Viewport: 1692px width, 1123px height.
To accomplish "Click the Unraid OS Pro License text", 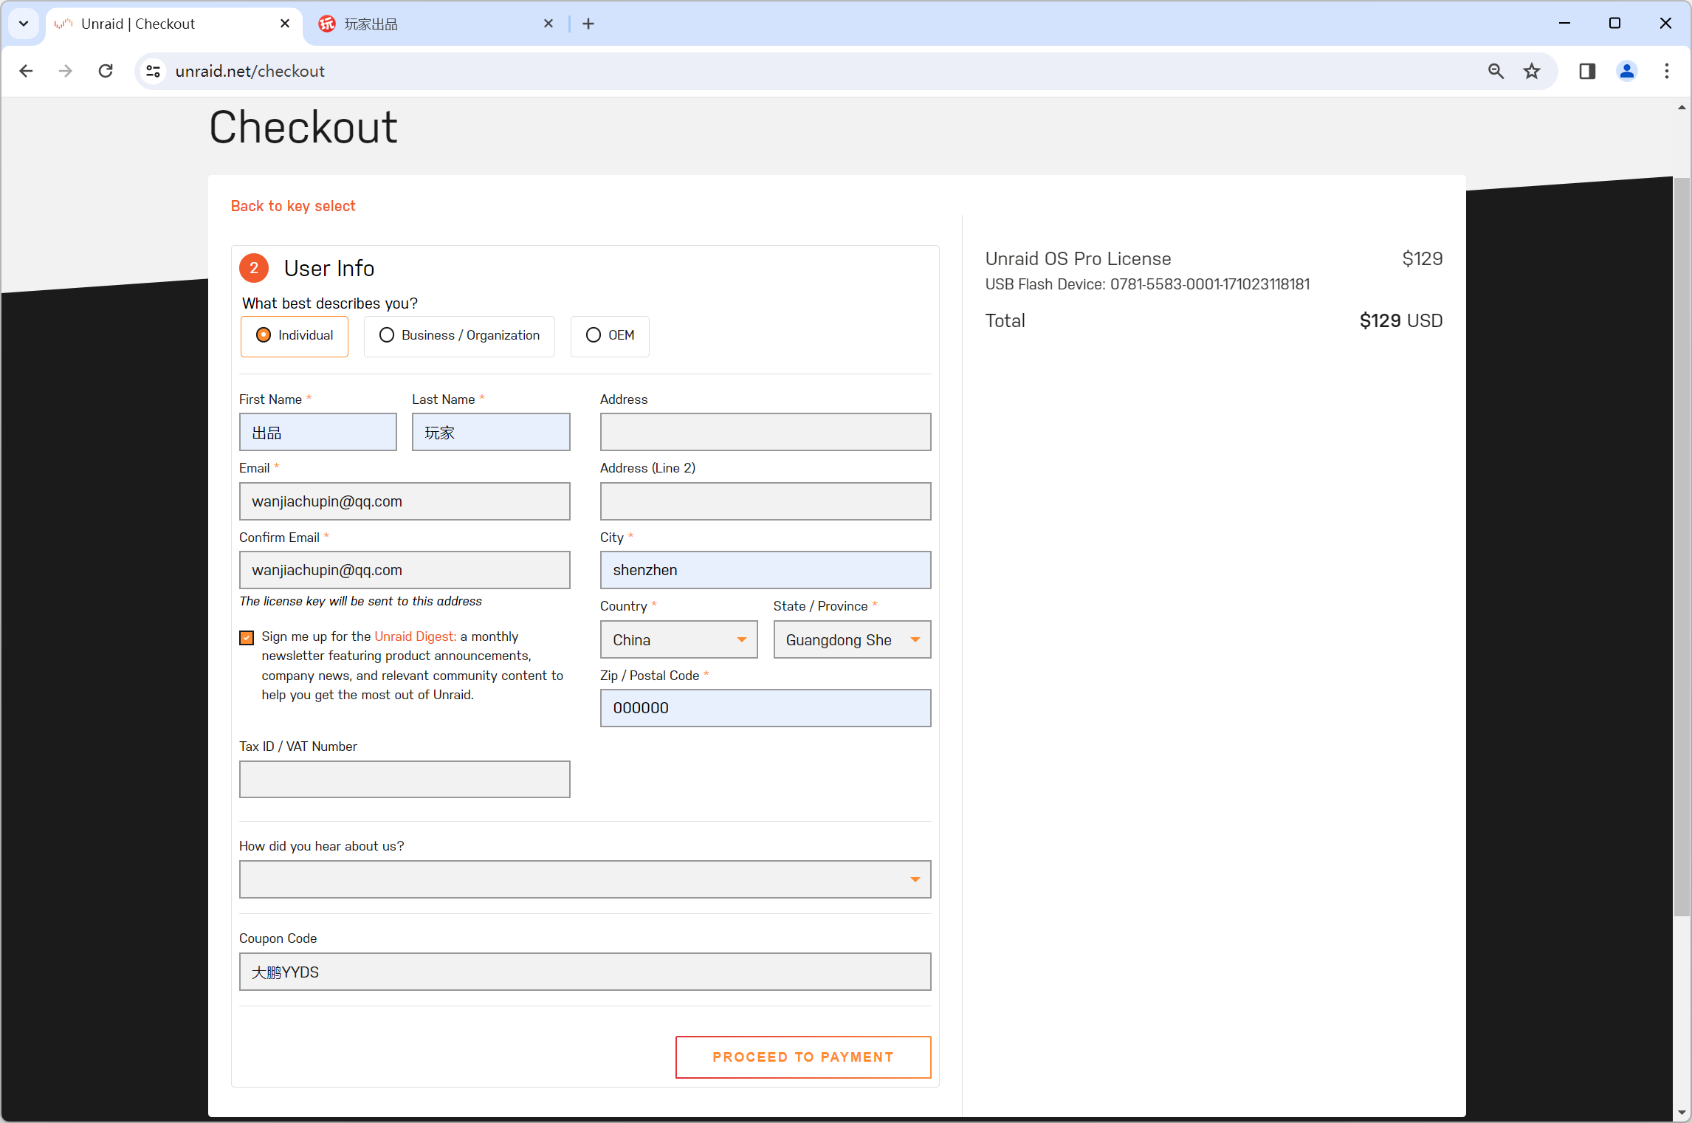I will (x=1078, y=259).
